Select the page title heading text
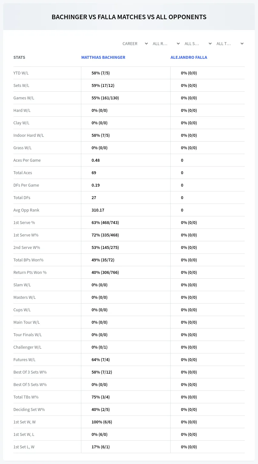The image size is (258, 464). (129, 17)
